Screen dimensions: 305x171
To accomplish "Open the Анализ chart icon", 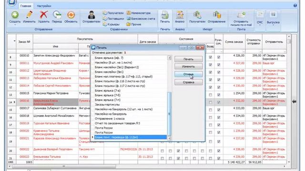I will click(x=180, y=15).
